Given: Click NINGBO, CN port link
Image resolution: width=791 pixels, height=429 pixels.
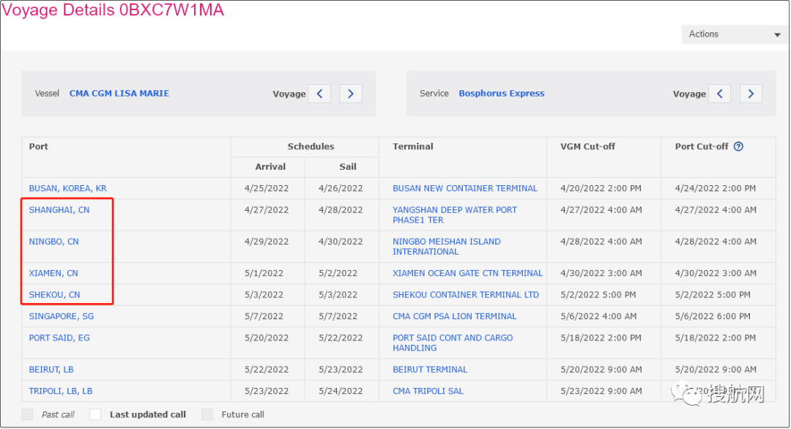Looking at the screenshot, I should tap(53, 242).
